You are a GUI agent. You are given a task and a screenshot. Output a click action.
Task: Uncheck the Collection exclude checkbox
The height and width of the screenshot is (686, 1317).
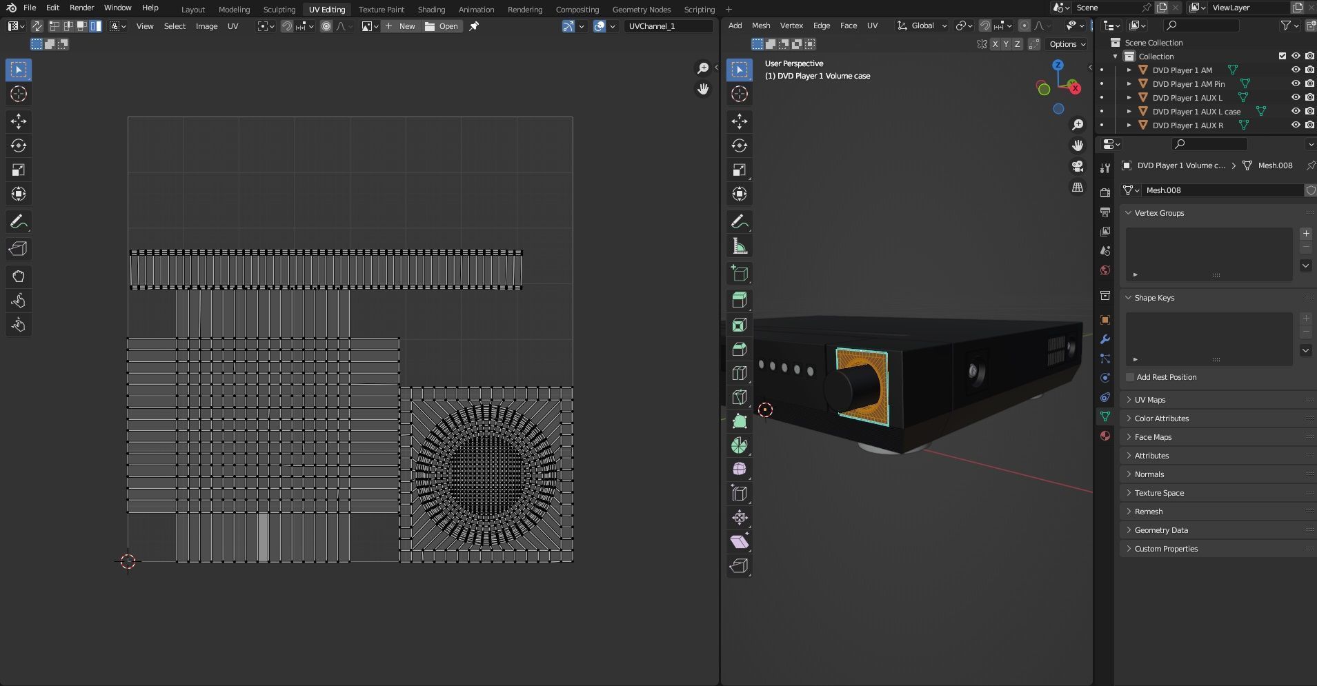(x=1283, y=56)
